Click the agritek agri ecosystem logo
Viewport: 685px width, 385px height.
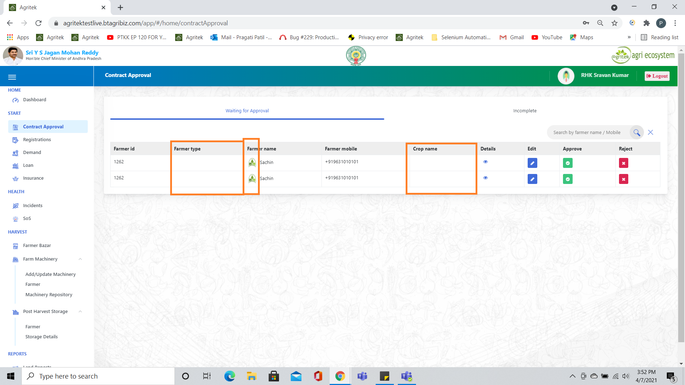(643, 56)
